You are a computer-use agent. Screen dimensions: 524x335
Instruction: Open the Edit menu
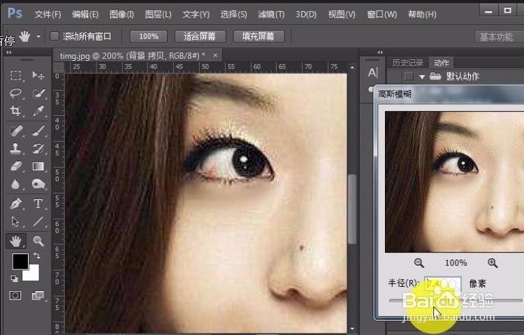pos(85,15)
